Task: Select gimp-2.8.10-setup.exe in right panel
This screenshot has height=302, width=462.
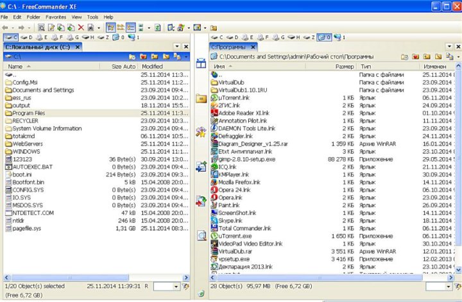Action: point(248,158)
